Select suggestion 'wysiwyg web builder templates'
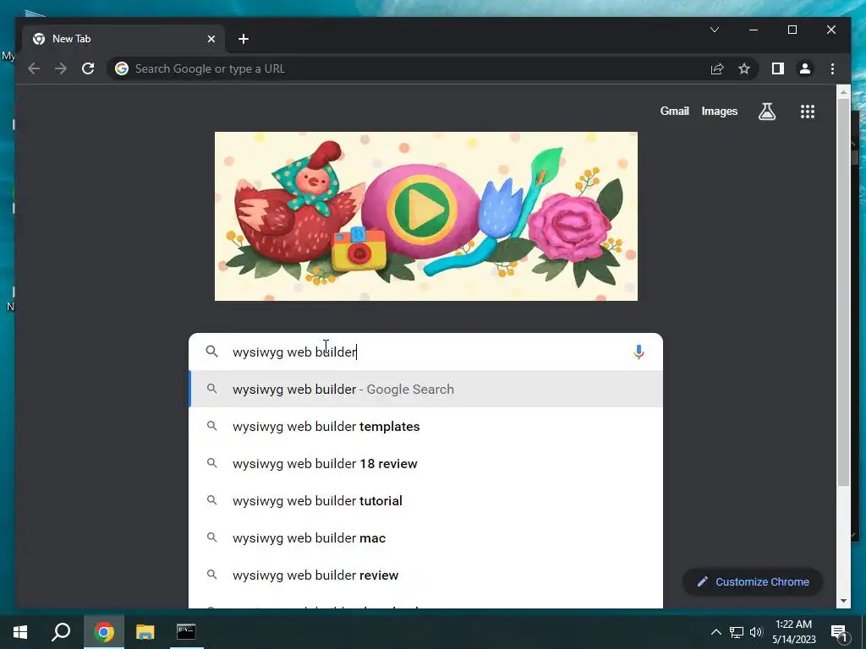Screen dimensions: 866x649 pos(425,426)
